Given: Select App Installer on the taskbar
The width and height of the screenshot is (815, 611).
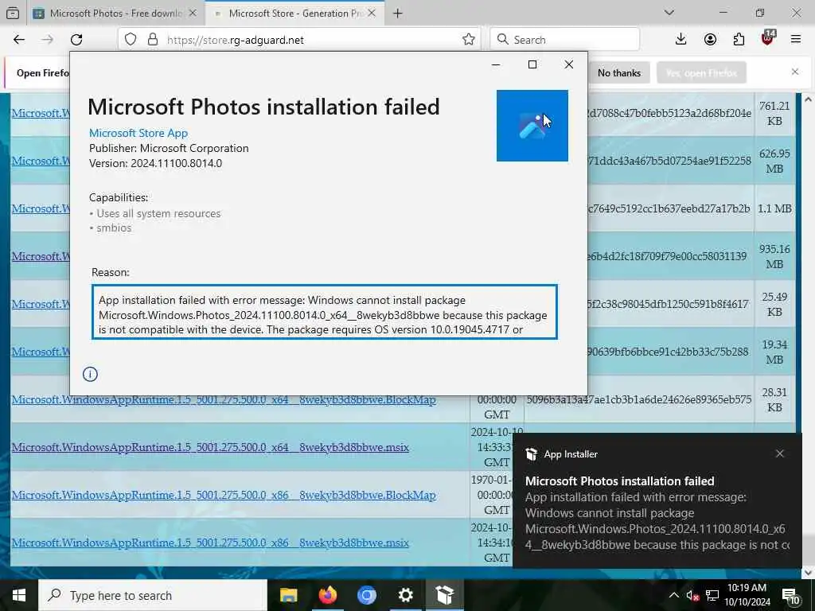Looking at the screenshot, I should point(445,595).
